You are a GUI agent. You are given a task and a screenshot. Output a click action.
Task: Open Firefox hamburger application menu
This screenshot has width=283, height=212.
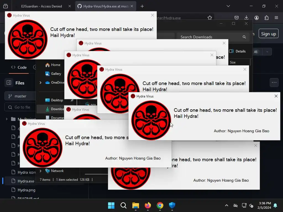(x=276, y=18)
